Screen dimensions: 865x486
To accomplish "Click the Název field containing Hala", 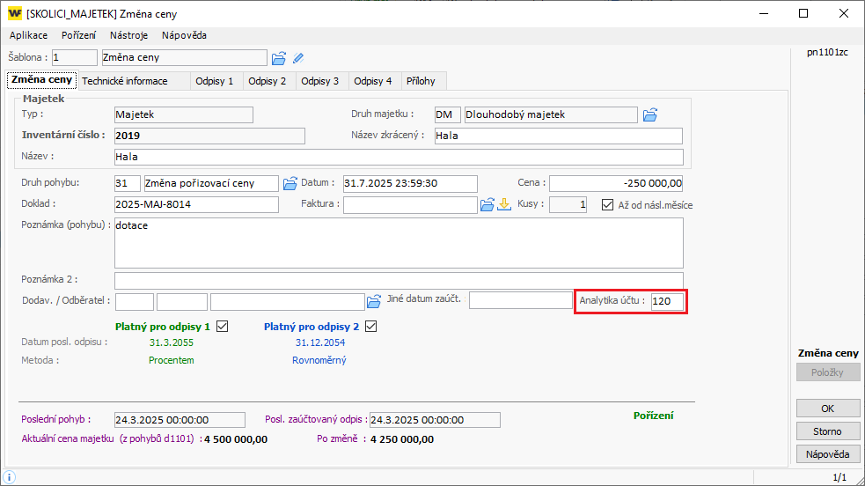I will (399, 157).
